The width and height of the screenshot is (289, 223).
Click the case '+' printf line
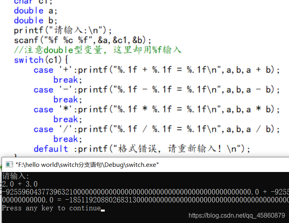[x=157, y=70]
